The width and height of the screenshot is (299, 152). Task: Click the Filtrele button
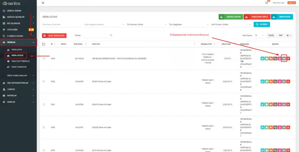coord(262,24)
